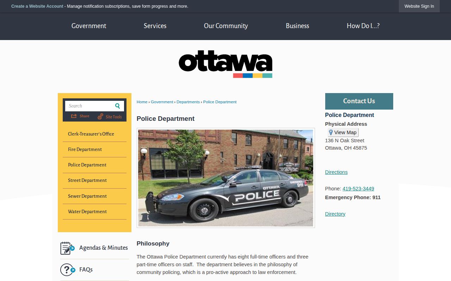Click Government breadcrumb link
Screen dimensions: 451x281
coord(162,102)
